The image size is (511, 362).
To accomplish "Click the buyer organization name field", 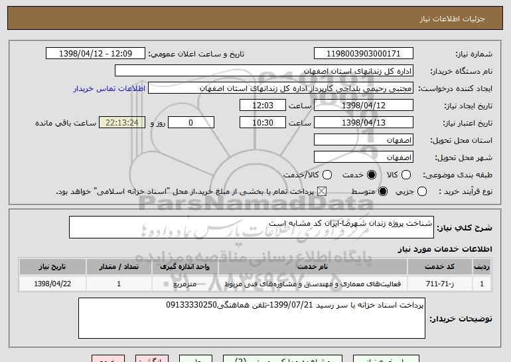I will tap(264, 71).
